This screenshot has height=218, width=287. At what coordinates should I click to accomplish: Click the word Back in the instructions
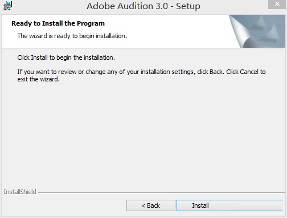tap(216, 72)
